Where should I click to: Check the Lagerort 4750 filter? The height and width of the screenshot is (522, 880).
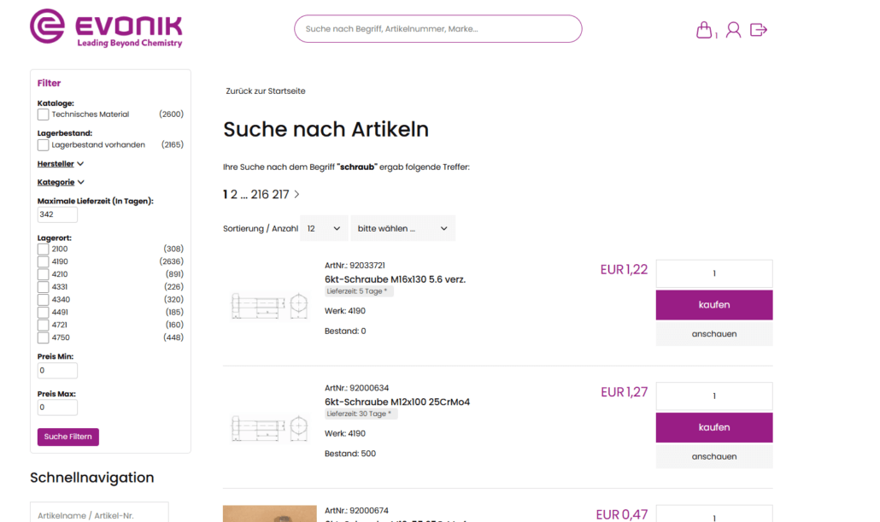coord(42,337)
